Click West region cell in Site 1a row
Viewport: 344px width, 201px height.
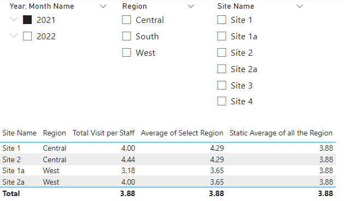tap(51, 170)
